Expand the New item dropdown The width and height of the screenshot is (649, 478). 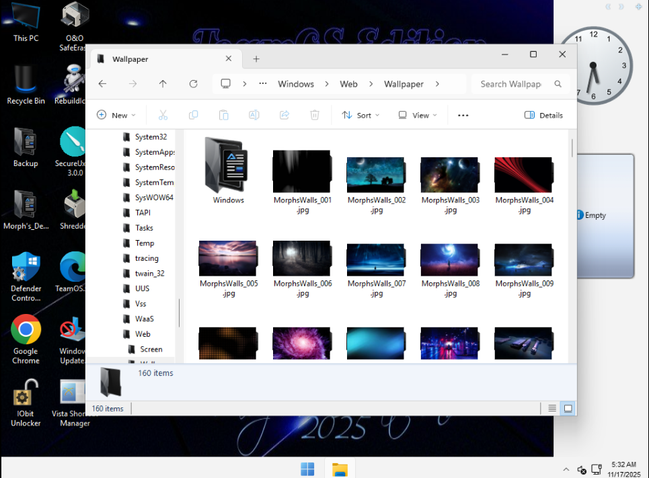[x=116, y=115]
